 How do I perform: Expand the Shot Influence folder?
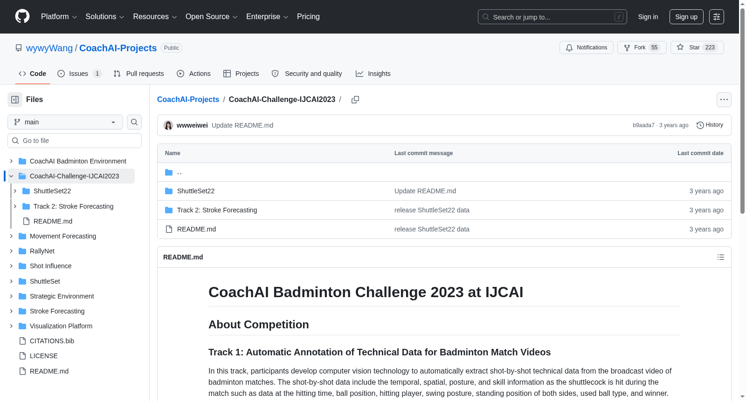[11, 266]
